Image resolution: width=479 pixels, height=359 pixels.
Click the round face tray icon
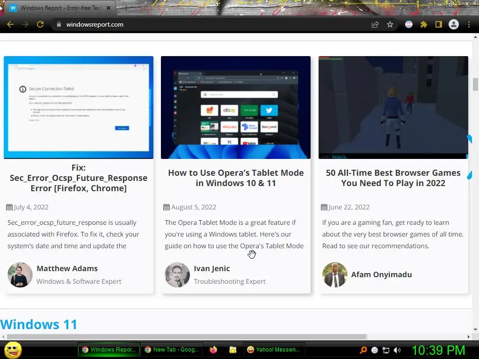pos(375,350)
